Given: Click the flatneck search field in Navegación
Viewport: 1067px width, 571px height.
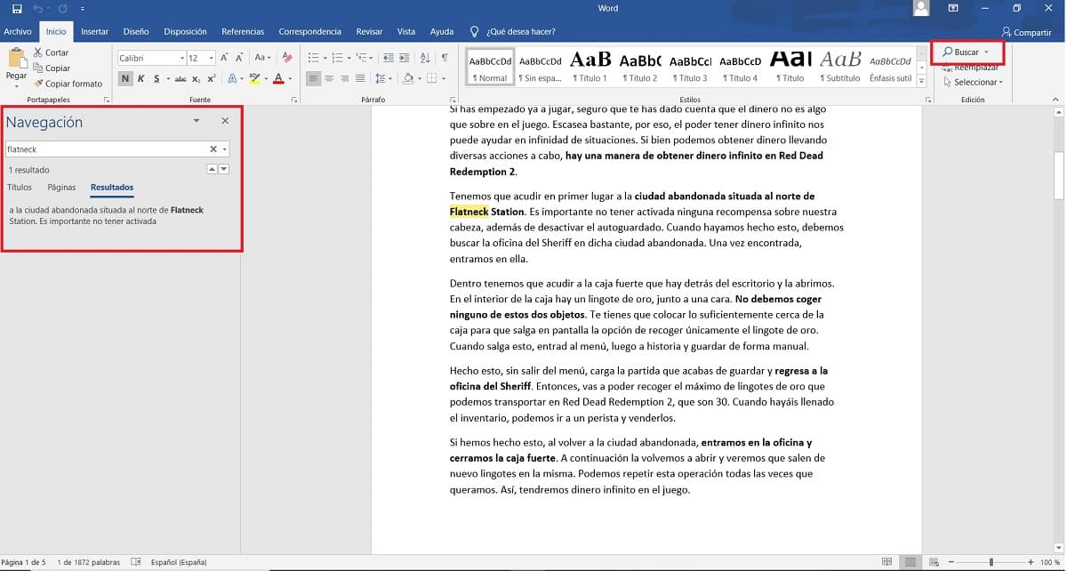Looking at the screenshot, I should 107,149.
